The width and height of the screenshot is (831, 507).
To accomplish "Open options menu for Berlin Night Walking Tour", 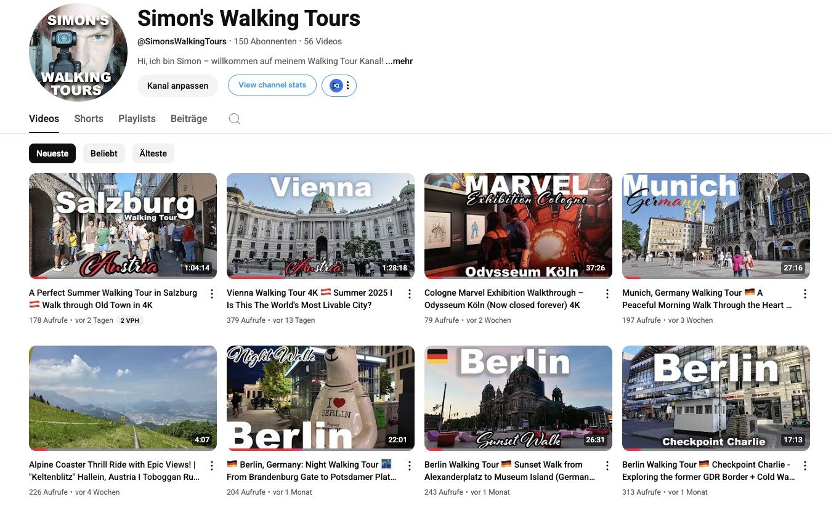I will [410, 466].
